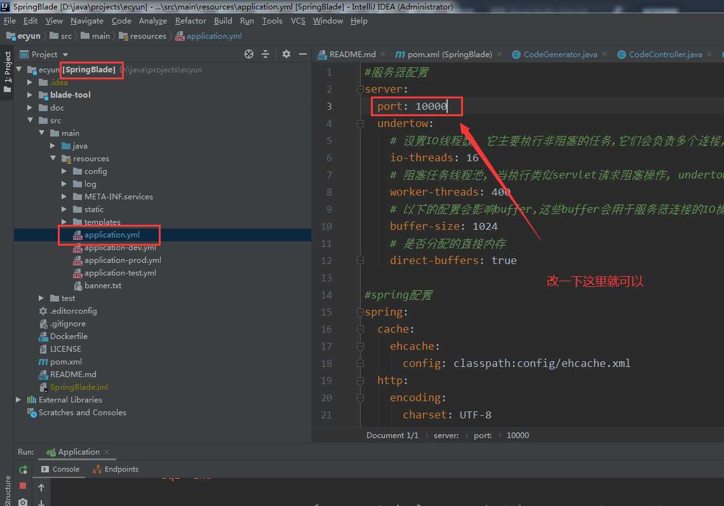Click the up arrow in Run console
Image resolution: width=724 pixels, height=506 pixels.
pos(41,488)
